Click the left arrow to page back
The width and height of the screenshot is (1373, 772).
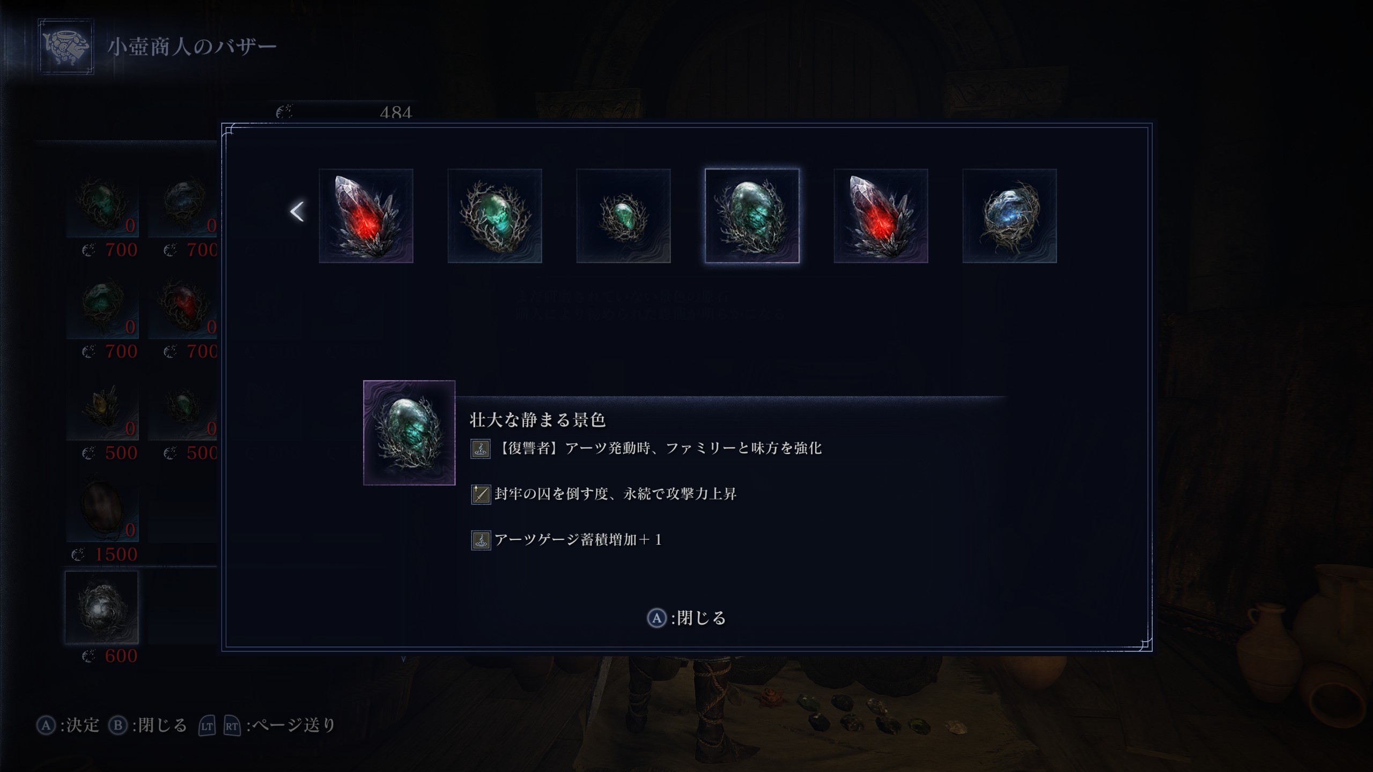tap(297, 212)
